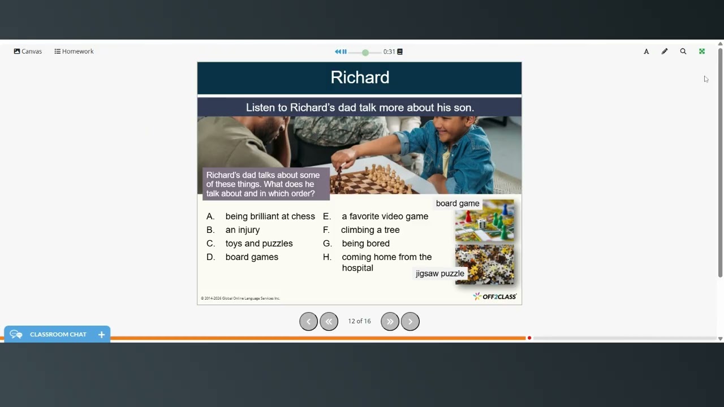
Task: Click the audio progress slider knob
Action: click(365, 52)
